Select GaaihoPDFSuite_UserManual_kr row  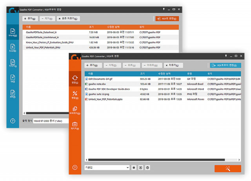click(101, 37)
